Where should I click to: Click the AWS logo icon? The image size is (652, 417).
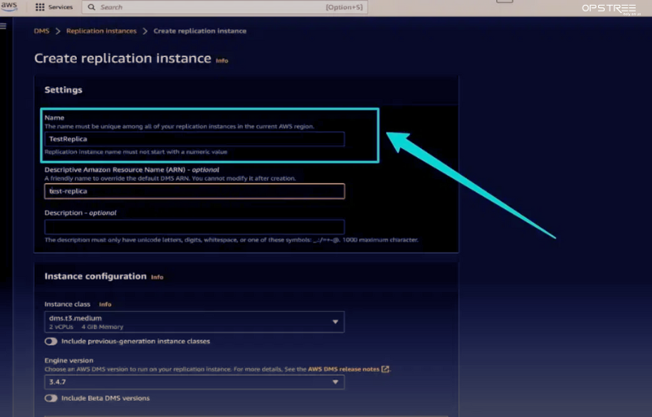[x=8, y=7]
